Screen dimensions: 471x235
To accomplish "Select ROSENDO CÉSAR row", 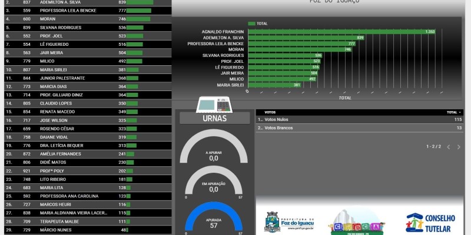I will pos(88,129).
